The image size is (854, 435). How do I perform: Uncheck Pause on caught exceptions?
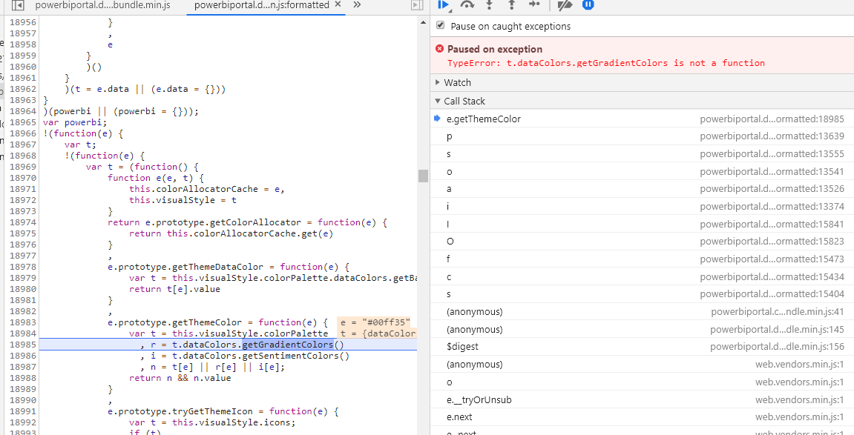[440, 25]
